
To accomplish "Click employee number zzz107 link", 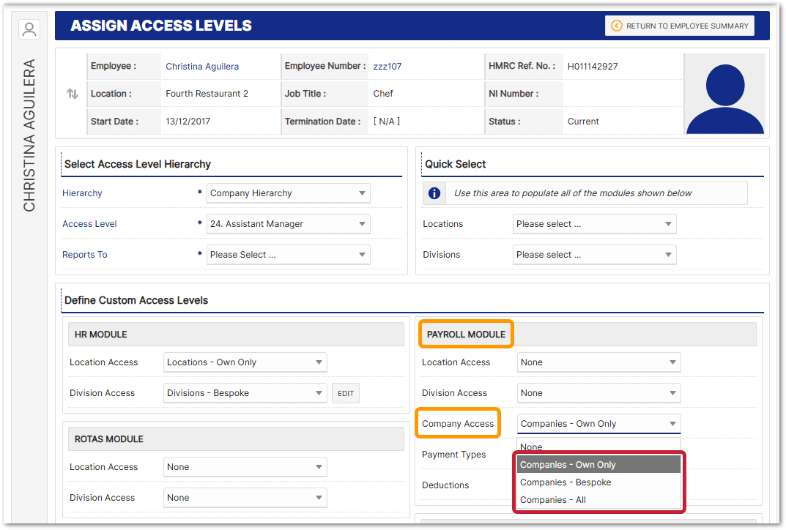I will click(388, 67).
